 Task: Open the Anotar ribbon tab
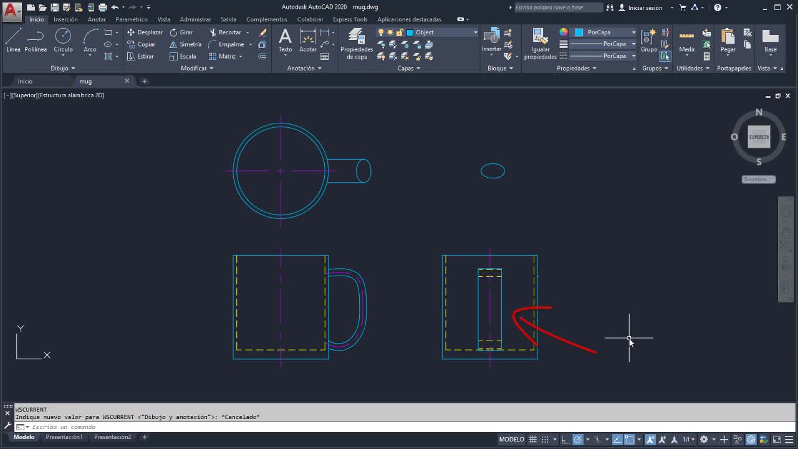97,19
